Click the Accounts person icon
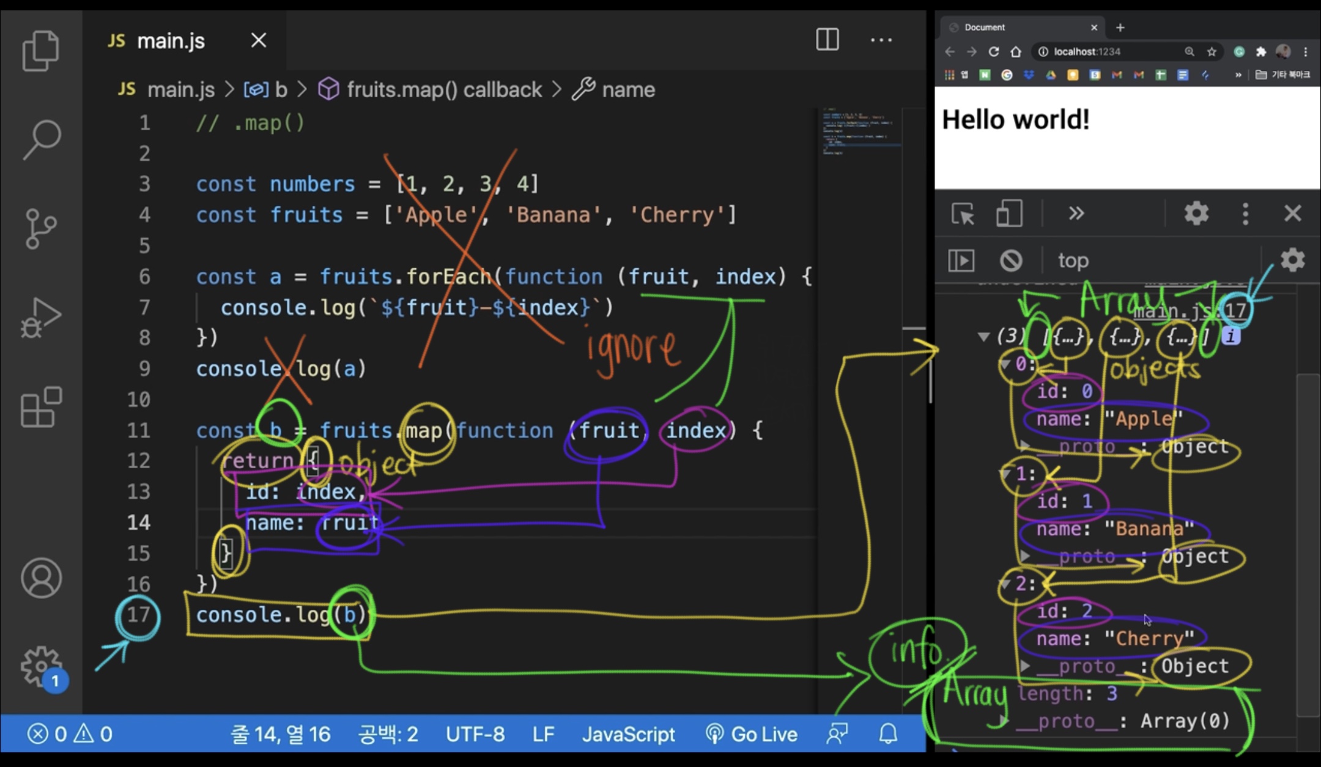The height and width of the screenshot is (767, 1321). (x=41, y=578)
